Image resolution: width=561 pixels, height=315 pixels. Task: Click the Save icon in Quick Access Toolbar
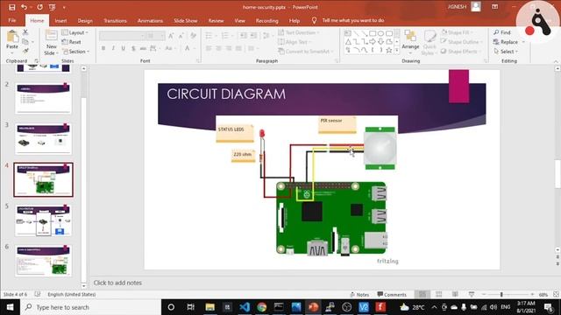pyautogui.click(x=11, y=7)
